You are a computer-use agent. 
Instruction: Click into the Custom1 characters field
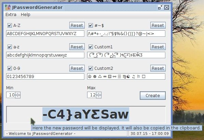point(126,55)
